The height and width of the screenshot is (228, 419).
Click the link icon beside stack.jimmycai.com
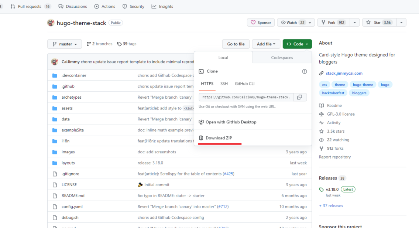pos(321,73)
